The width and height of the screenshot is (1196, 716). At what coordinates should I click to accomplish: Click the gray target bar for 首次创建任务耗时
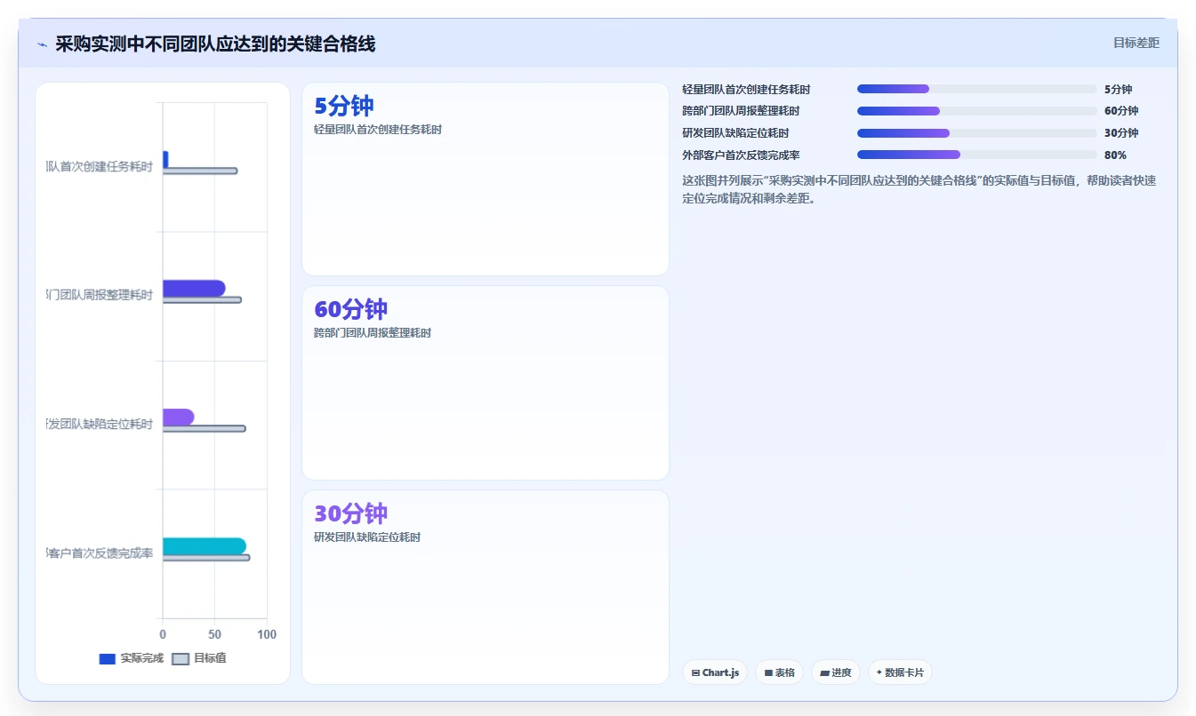click(200, 171)
